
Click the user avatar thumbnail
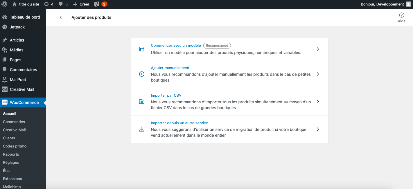pos(408,4)
